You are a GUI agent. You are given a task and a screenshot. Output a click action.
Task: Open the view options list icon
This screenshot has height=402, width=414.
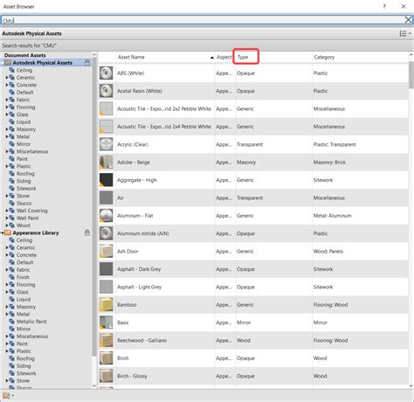tap(405, 33)
